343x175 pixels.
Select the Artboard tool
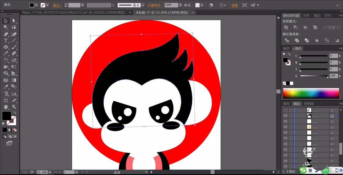click(6, 100)
